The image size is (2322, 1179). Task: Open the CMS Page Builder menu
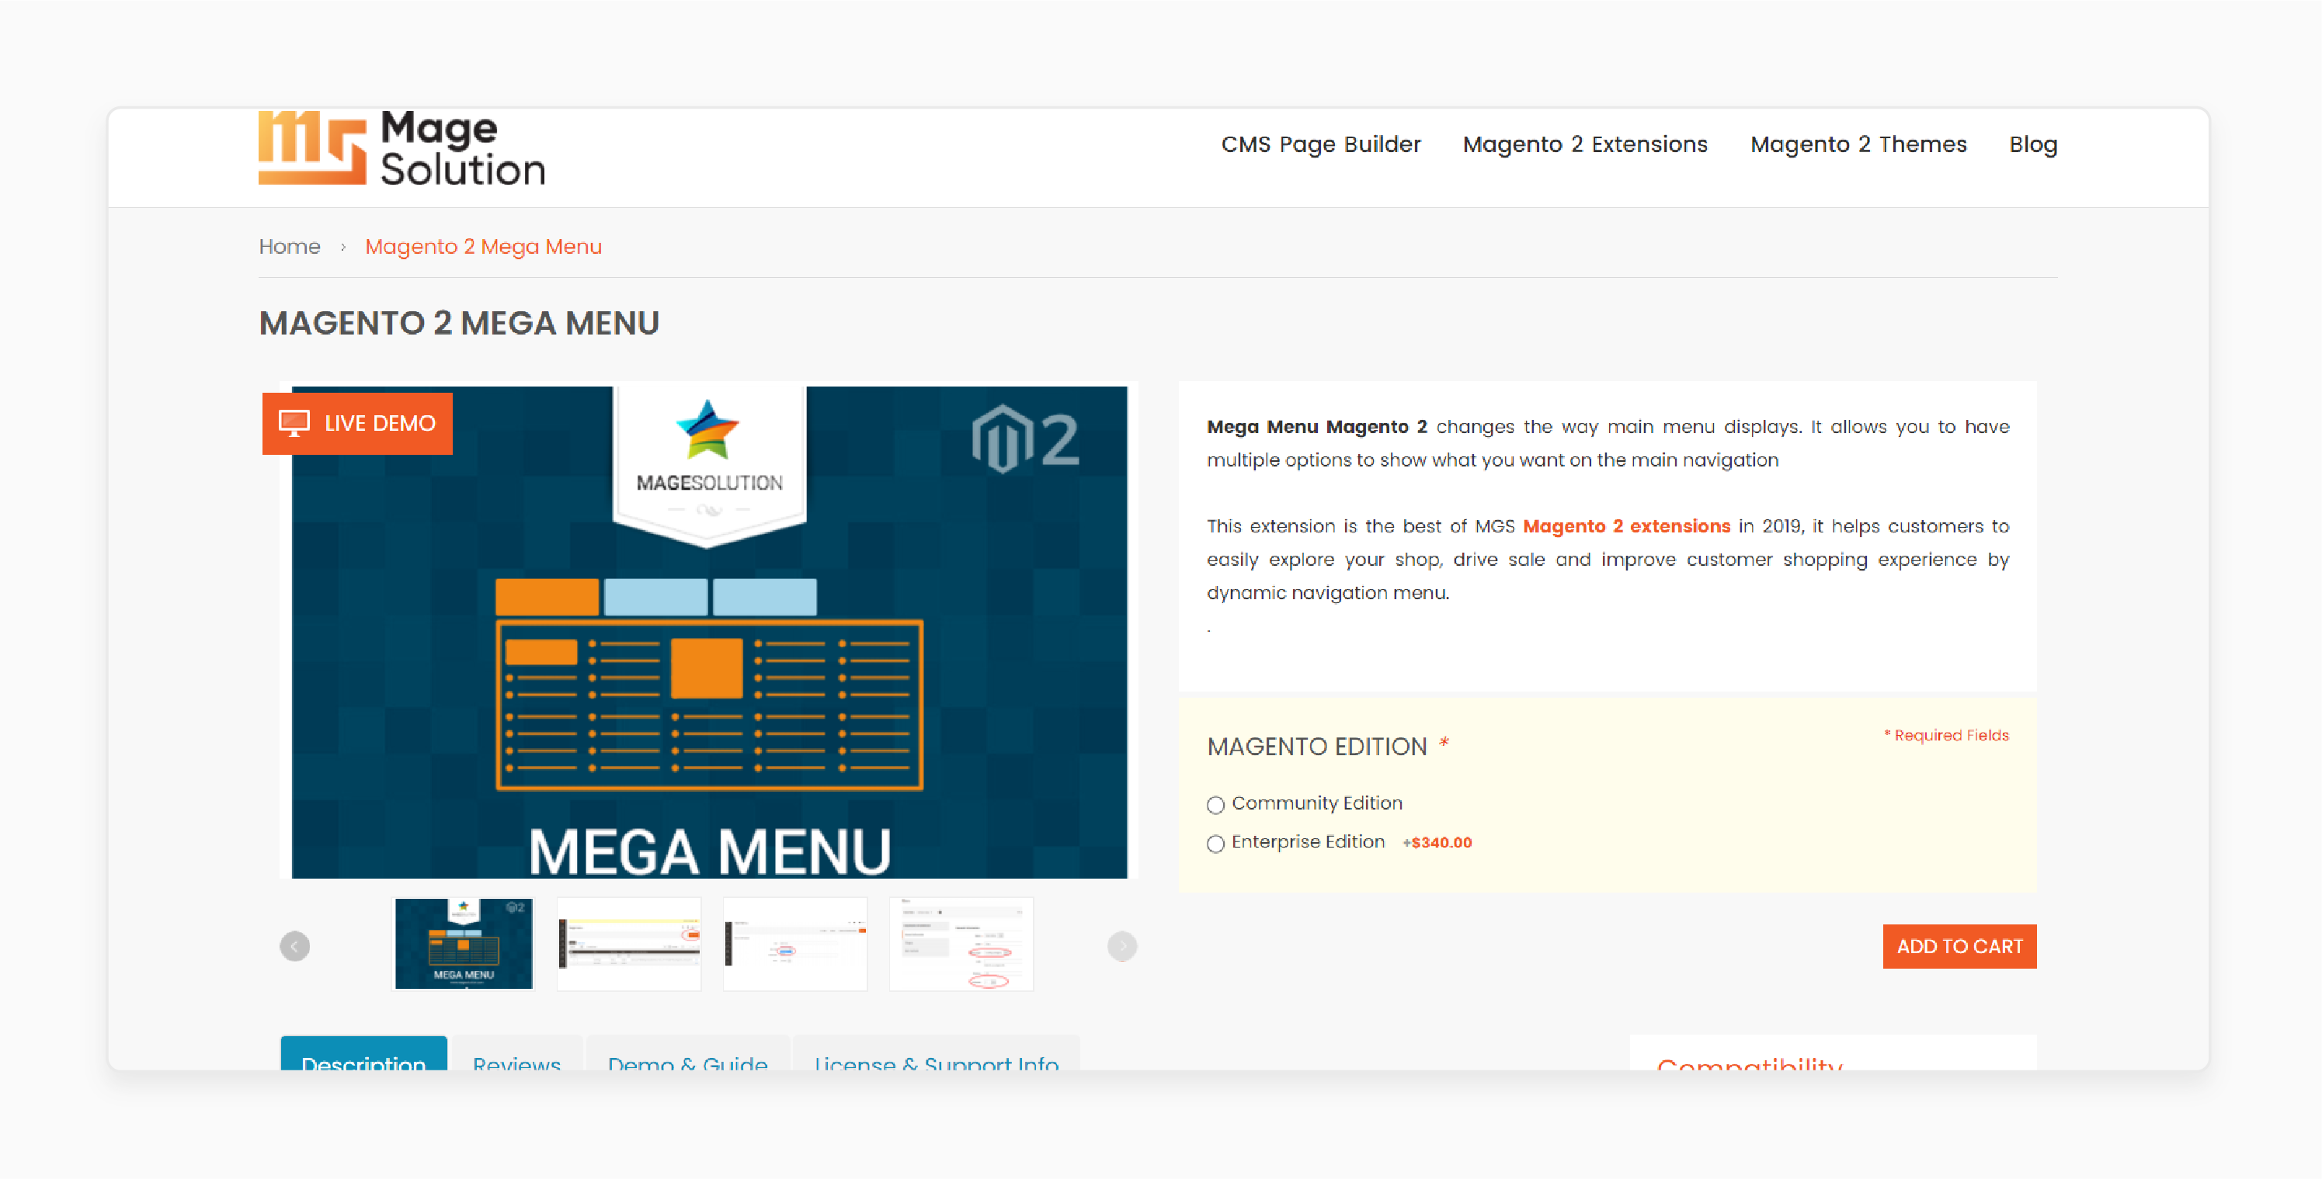1320,144
